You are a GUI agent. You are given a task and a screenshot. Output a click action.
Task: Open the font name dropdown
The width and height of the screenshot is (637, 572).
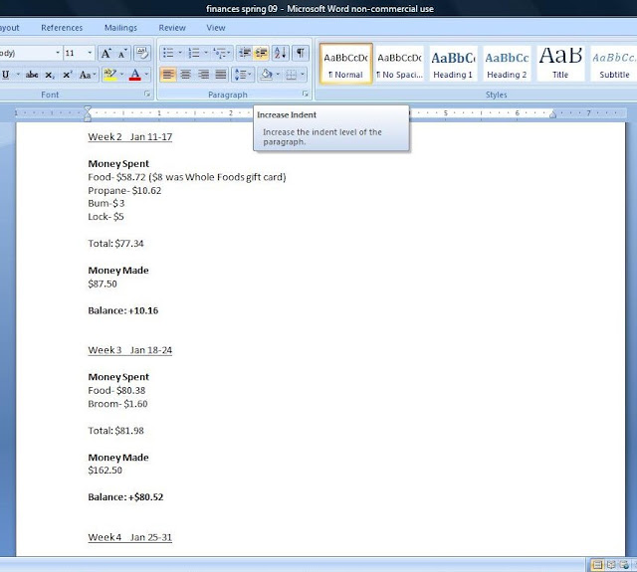pyautogui.click(x=58, y=53)
